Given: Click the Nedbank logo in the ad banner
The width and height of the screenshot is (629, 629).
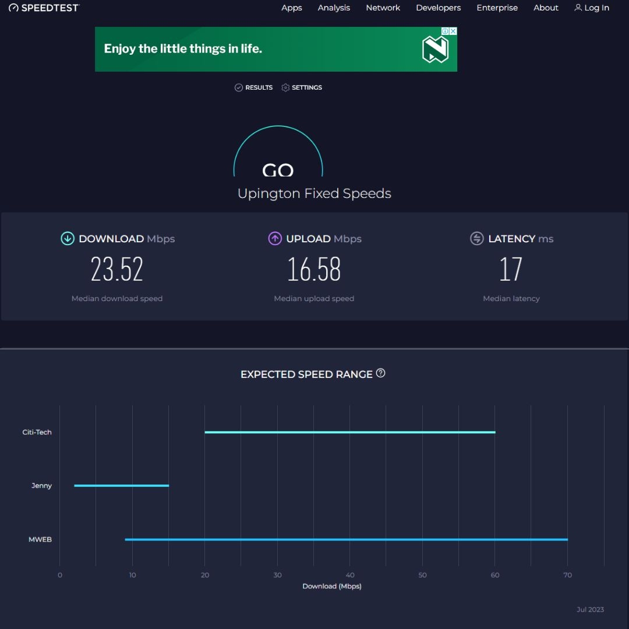Looking at the screenshot, I should coord(436,49).
